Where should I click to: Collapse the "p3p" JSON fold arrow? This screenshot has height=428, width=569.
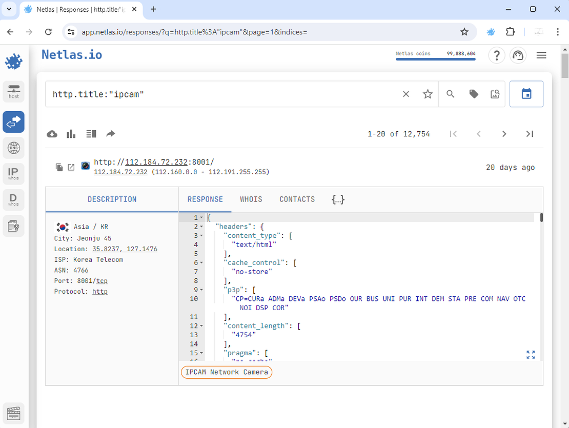click(x=201, y=290)
